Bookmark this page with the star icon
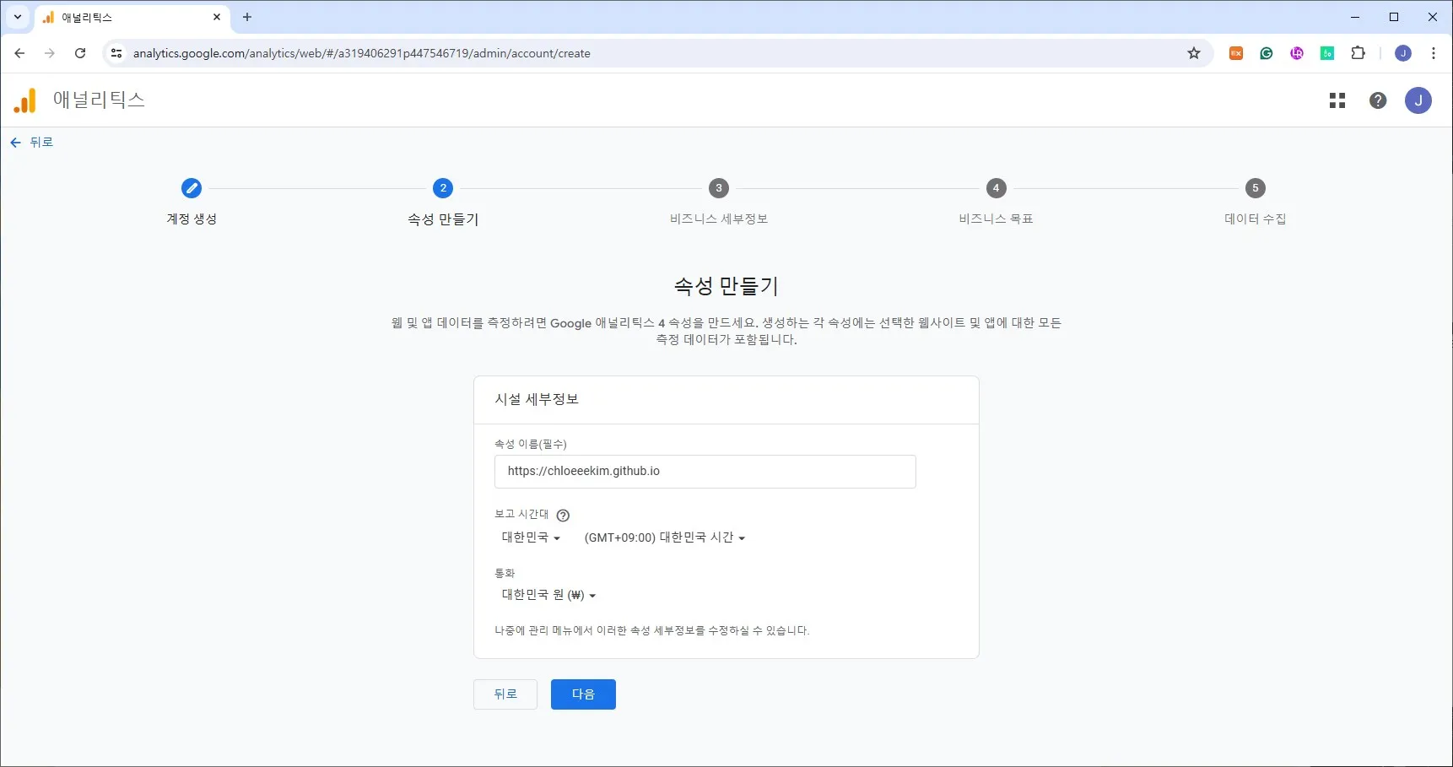The height and width of the screenshot is (767, 1453). [x=1194, y=53]
